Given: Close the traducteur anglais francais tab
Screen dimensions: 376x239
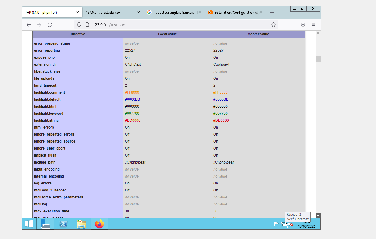Looking at the screenshot, I should click(200, 13).
